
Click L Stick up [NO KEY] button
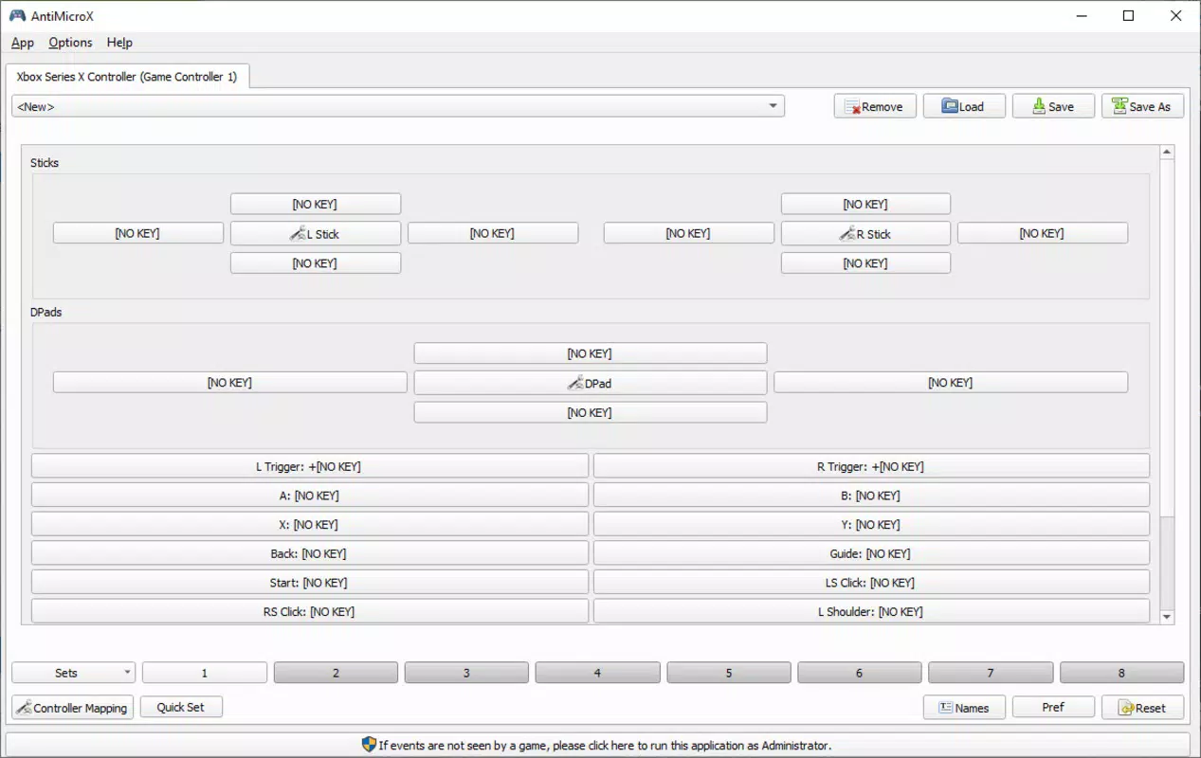point(316,204)
